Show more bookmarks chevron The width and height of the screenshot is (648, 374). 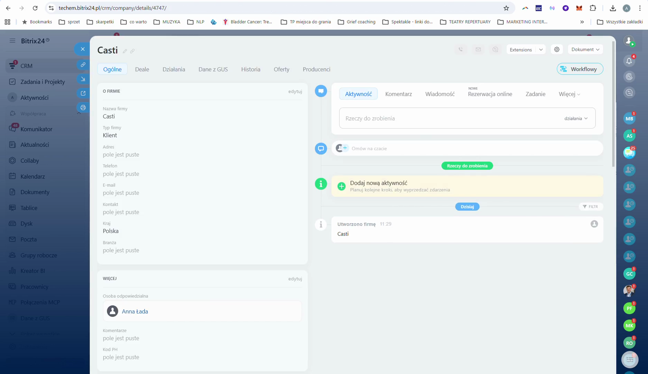[x=582, y=22]
